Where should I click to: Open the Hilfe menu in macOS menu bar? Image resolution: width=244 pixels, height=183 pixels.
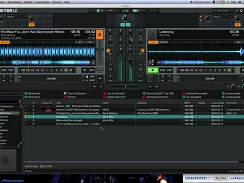tap(67, 2)
